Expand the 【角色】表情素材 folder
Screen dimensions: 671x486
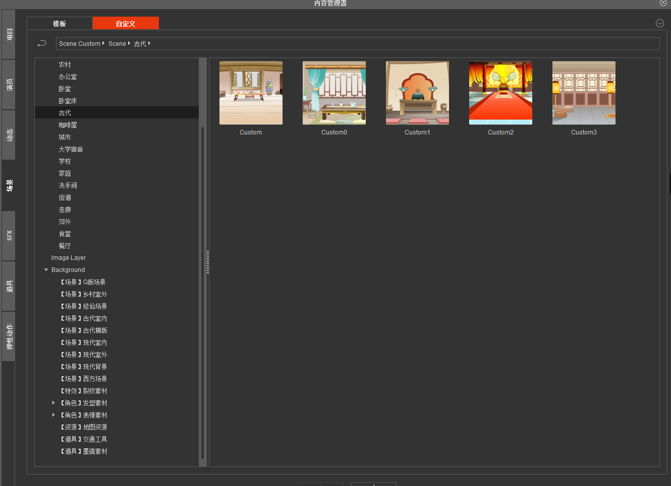pos(53,415)
